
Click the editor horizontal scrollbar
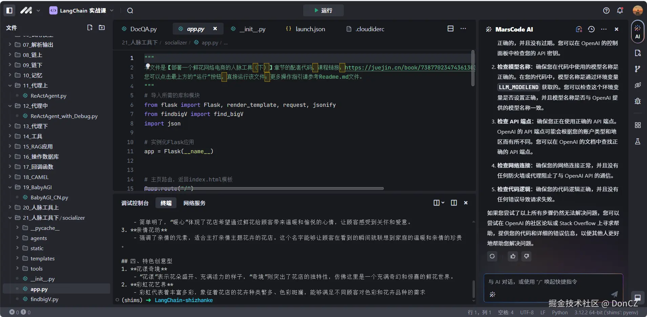coord(264,189)
